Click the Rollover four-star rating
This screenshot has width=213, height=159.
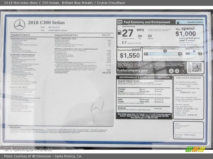click(x=158, y=109)
